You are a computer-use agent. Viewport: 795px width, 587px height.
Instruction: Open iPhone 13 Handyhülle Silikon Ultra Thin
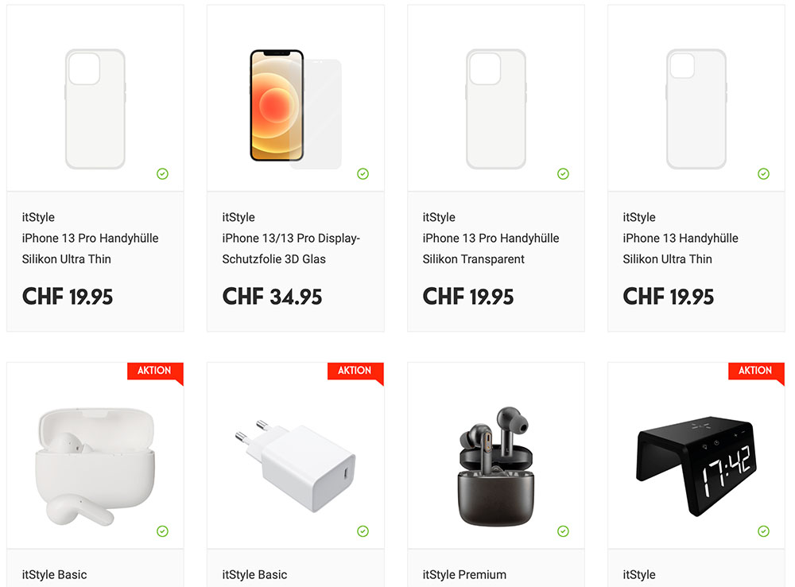click(x=681, y=249)
